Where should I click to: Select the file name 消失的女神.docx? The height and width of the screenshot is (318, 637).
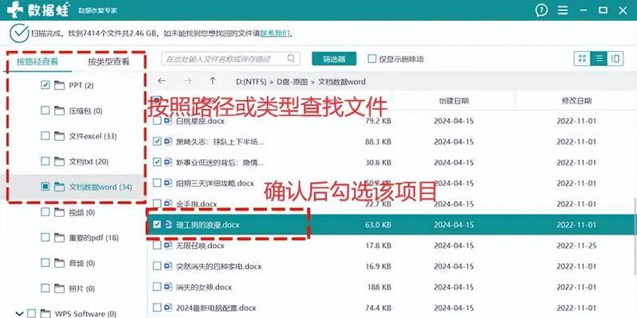(x=204, y=287)
